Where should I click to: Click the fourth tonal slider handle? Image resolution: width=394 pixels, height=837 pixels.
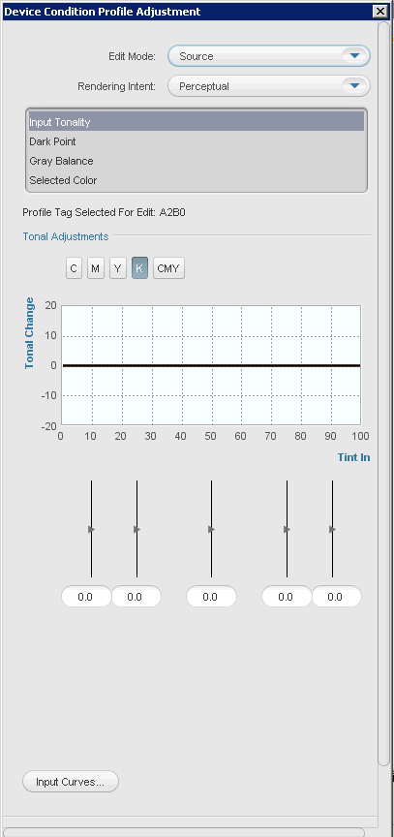(287, 529)
